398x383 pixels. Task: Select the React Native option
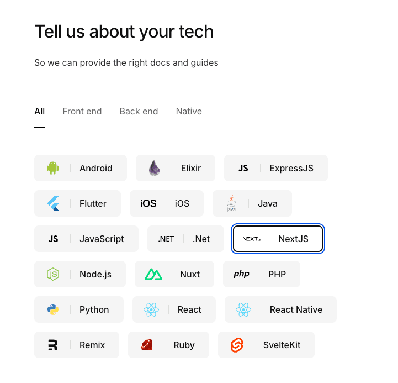click(x=280, y=309)
